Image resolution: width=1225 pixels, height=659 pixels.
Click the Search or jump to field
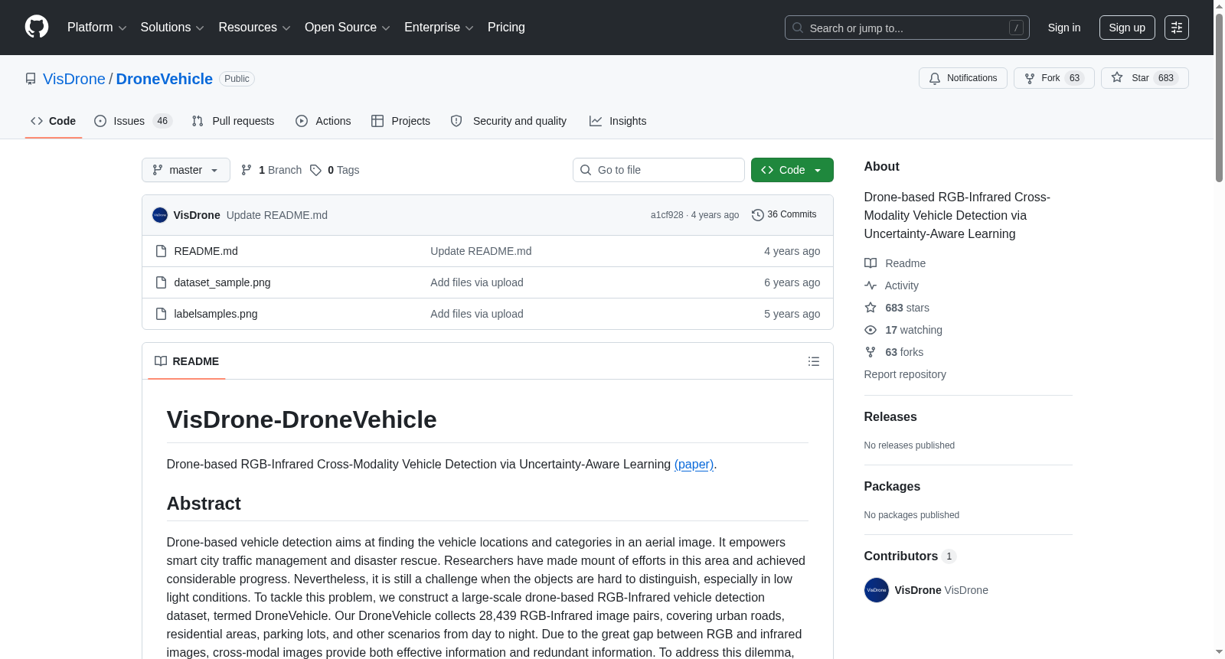pos(907,28)
